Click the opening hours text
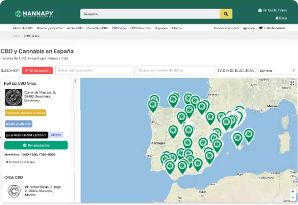The image size is (298, 205). pyautogui.click(x=30, y=155)
